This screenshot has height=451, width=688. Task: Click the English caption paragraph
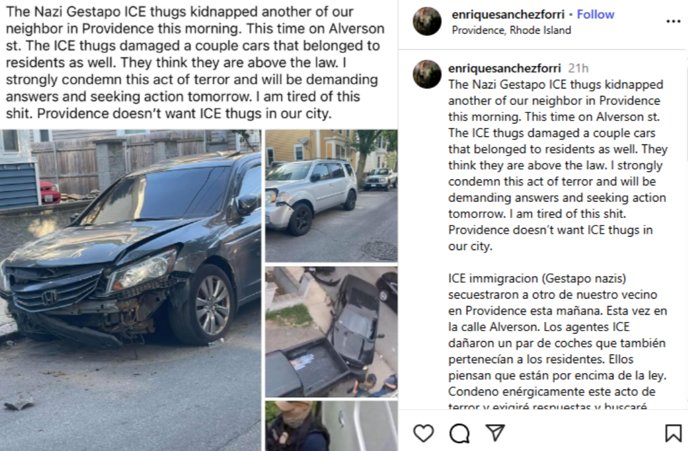click(557, 165)
